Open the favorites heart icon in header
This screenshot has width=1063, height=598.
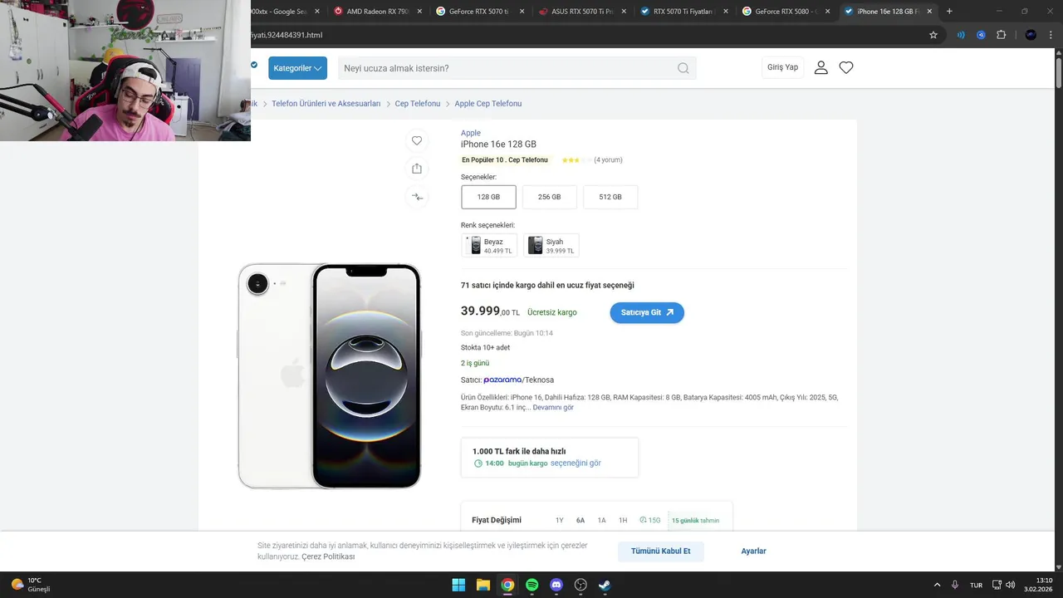(846, 67)
